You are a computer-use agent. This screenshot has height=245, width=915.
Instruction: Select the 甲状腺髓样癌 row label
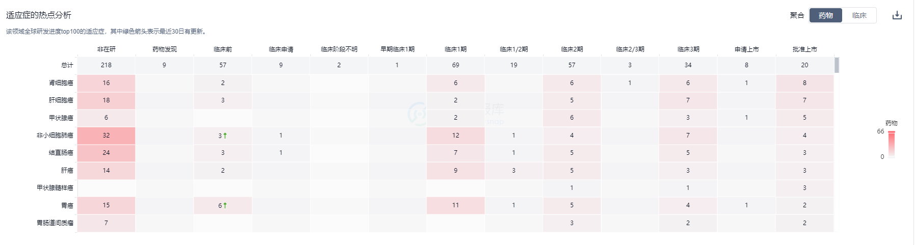click(55, 188)
